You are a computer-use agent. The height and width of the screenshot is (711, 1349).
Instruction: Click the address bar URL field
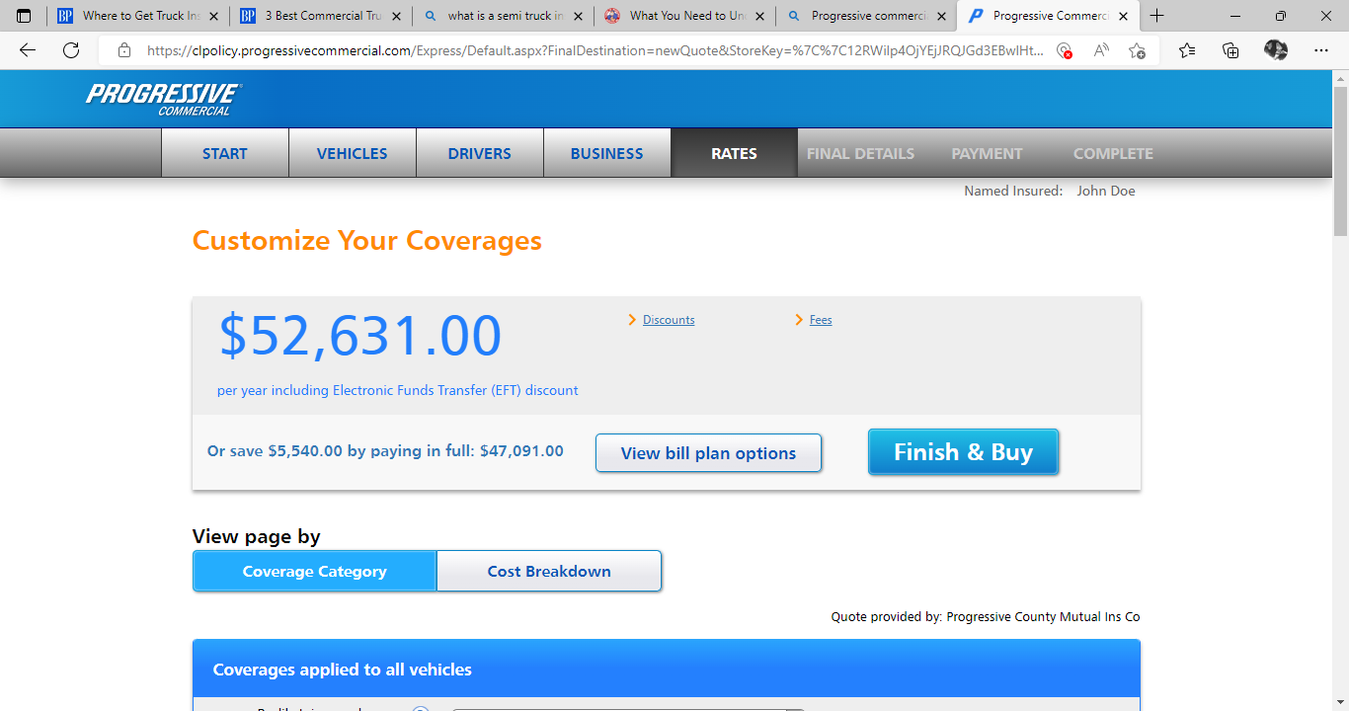tap(595, 50)
